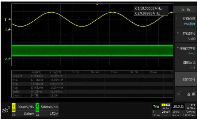Select the channel 1 ground level marker
Viewport: 197px width, 120px height.
[x=8, y=30]
